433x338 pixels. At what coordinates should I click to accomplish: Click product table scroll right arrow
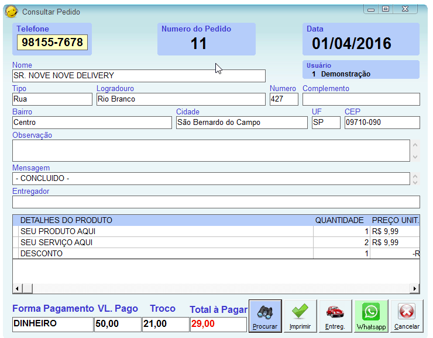(x=414, y=289)
